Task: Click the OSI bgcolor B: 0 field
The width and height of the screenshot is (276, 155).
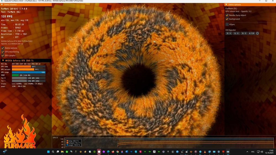Action: pos(244,33)
